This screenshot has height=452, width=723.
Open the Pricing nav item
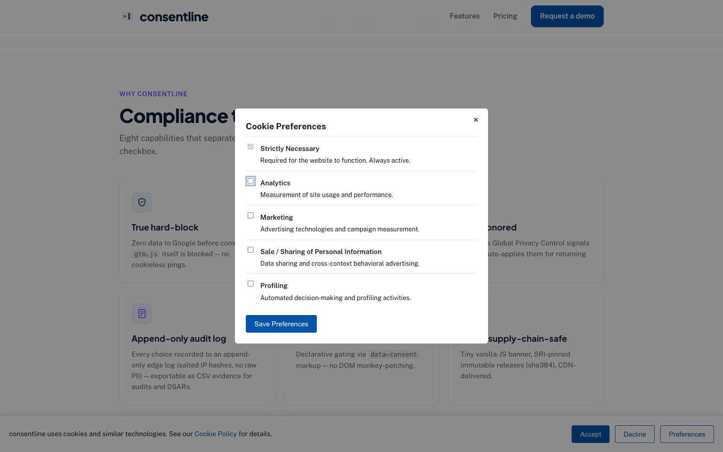point(505,16)
